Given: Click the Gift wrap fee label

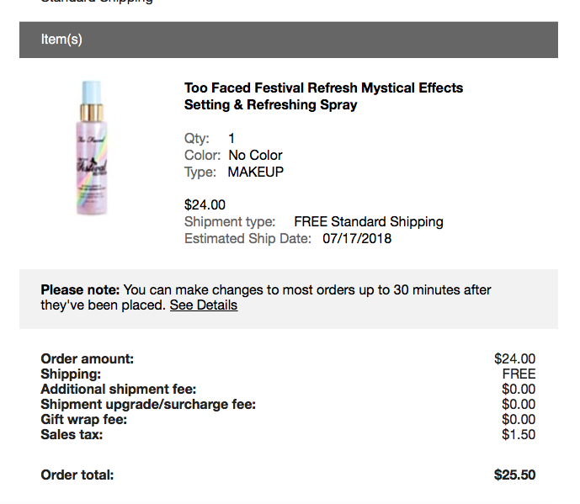Looking at the screenshot, I should tap(83, 420).
